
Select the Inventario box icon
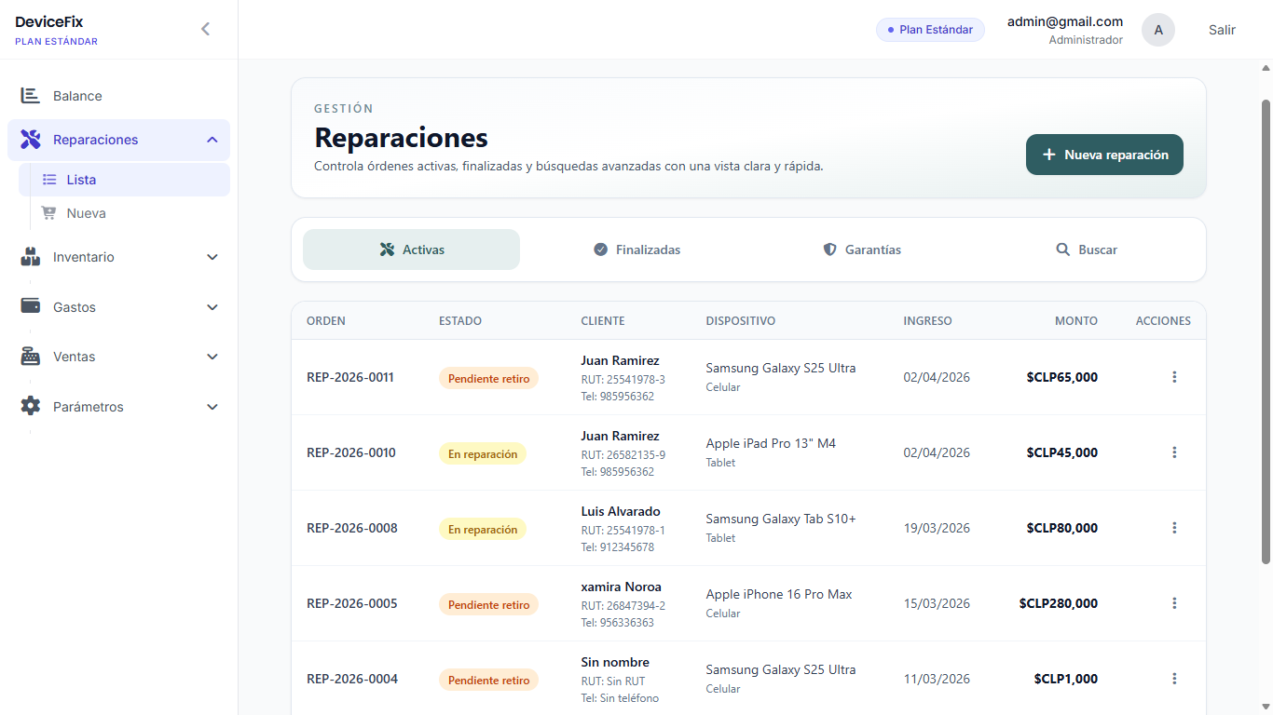point(29,256)
